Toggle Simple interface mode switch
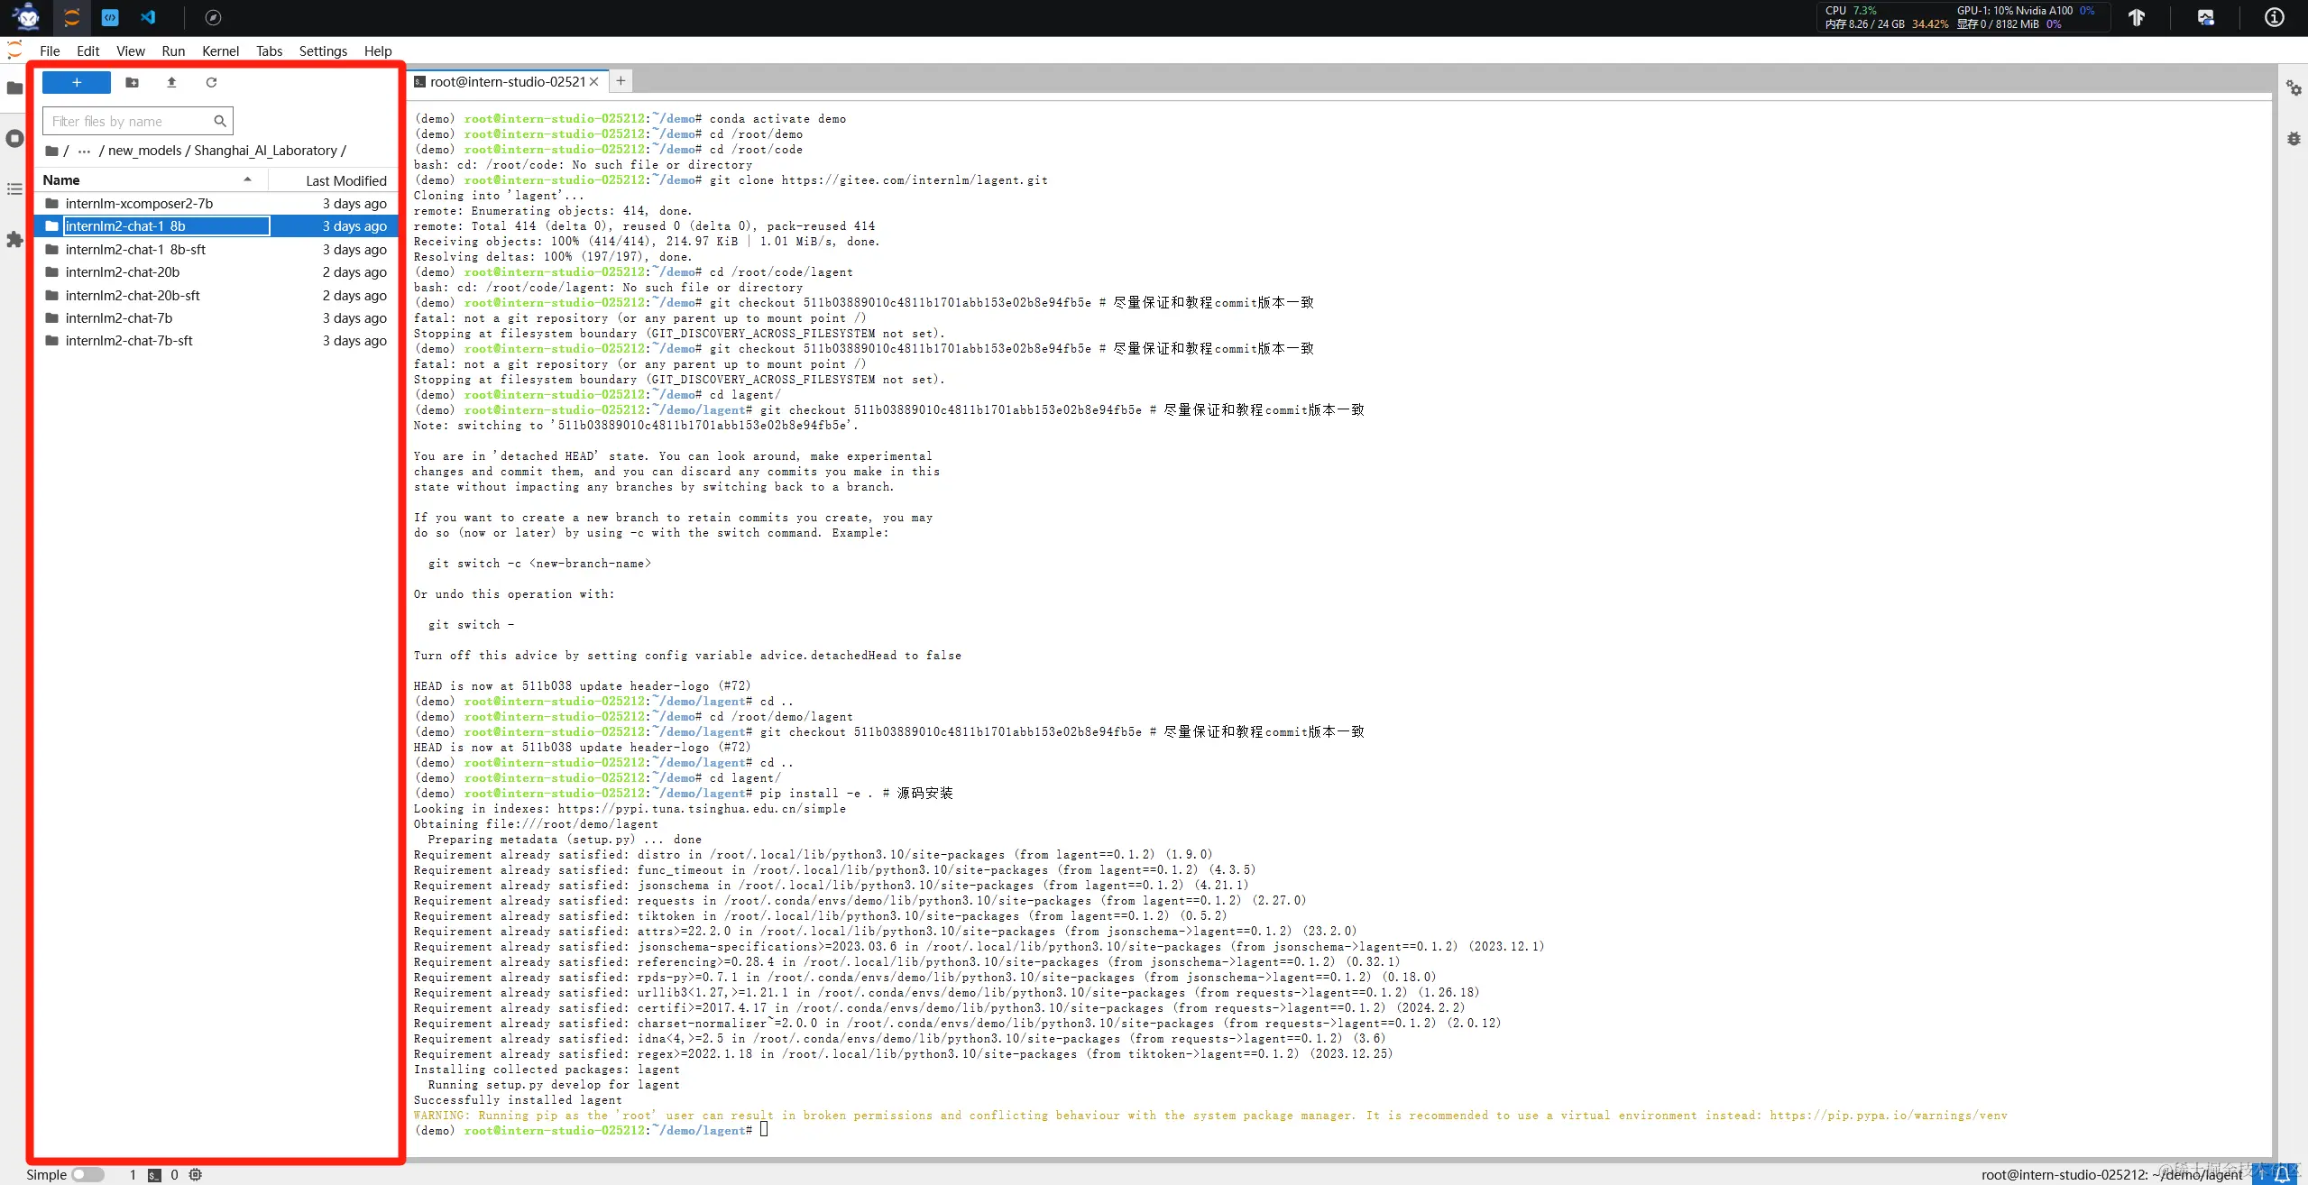 (87, 1174)
